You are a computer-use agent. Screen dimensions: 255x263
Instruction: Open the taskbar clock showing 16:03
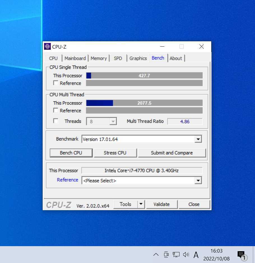click(x=216, y=255)
